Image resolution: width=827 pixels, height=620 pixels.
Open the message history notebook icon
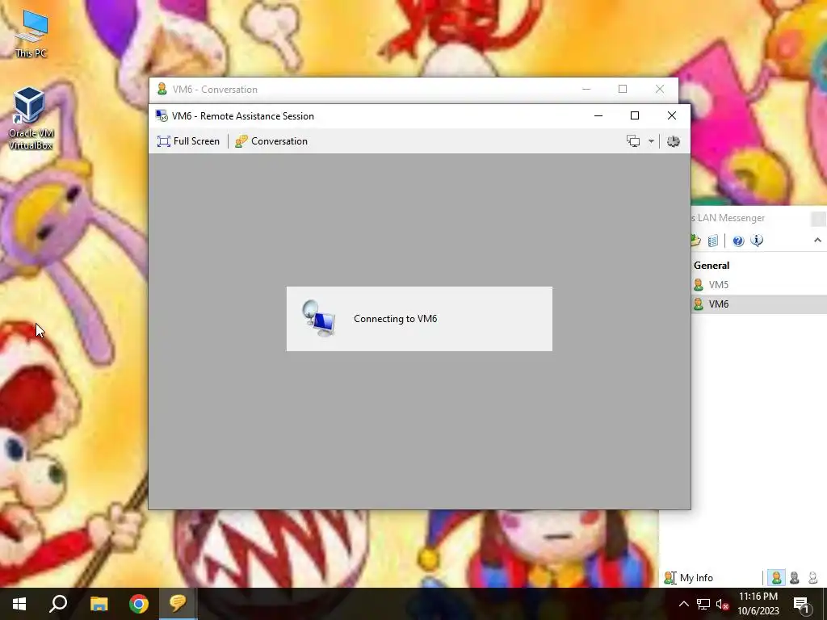click(x=713, y=241)
